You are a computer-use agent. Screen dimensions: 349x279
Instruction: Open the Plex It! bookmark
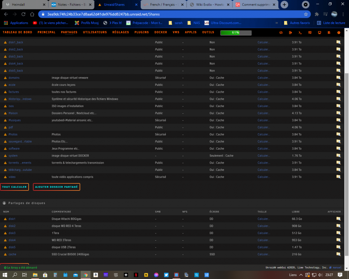[x=113, y=23]
